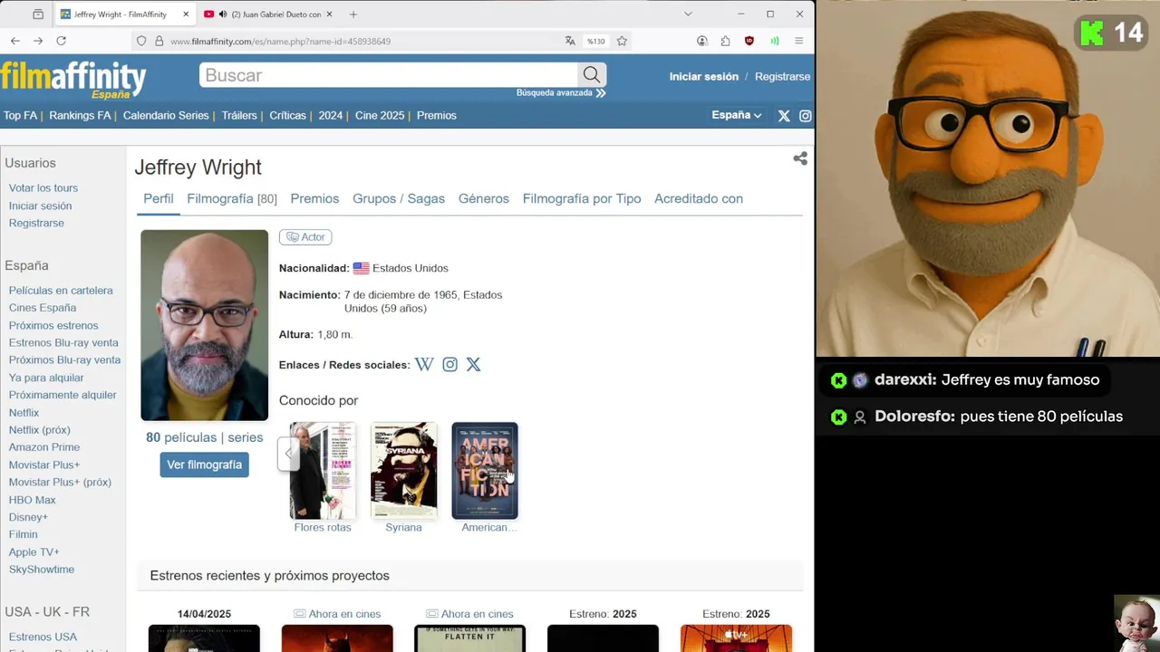Bookmark this page with the star
This screenshot has height=652, width=1160.
point(622,41)
